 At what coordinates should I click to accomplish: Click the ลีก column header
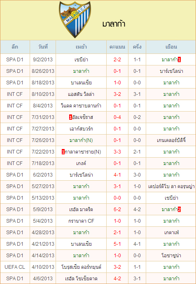pos(15,47)
